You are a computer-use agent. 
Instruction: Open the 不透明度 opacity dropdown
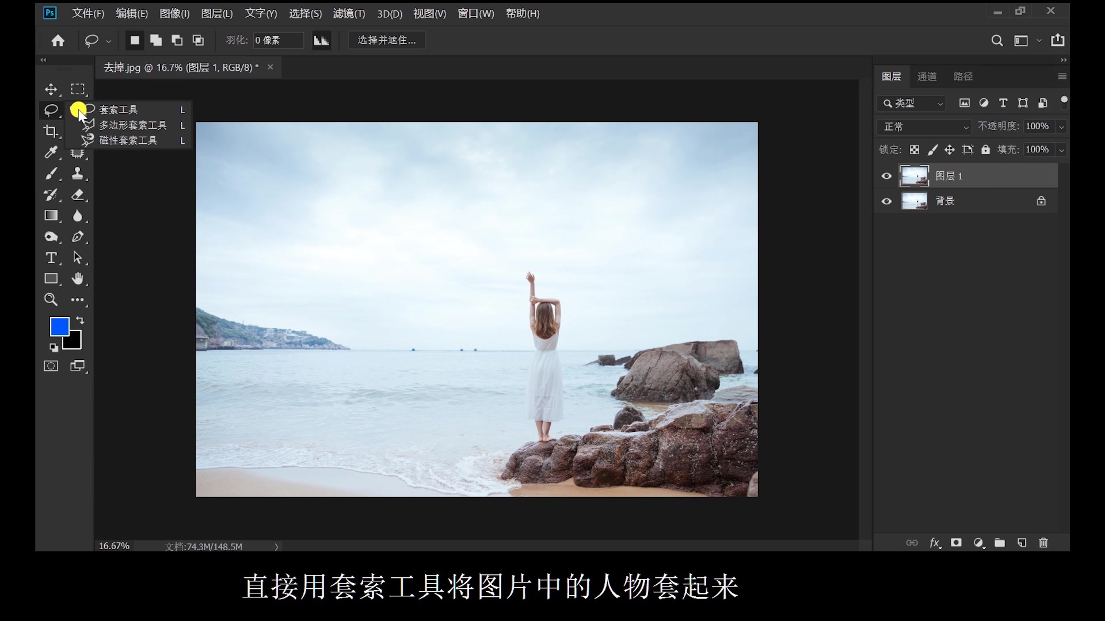click(1061, 126)
